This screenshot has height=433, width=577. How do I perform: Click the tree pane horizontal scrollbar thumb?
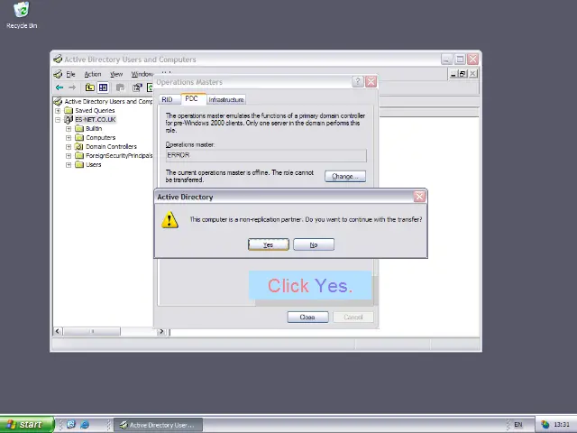pos(92,331)
